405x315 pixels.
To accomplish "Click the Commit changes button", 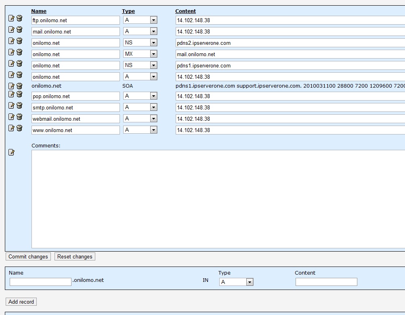I will [x=28, y=256].
